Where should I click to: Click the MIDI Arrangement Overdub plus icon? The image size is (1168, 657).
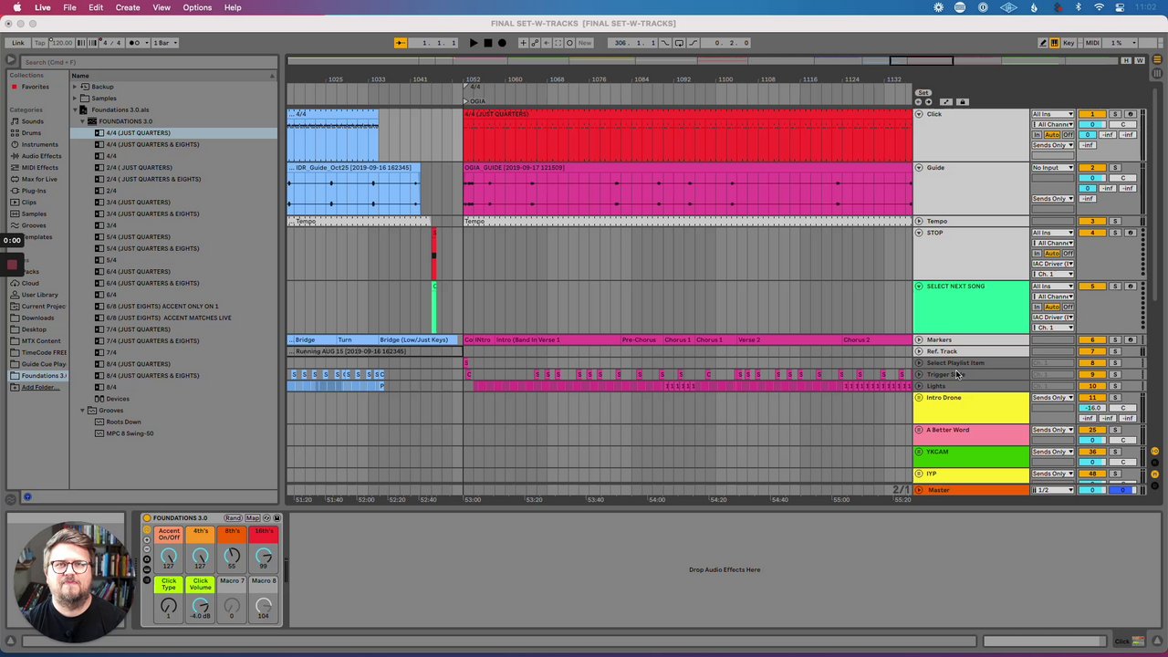point(523,43)
